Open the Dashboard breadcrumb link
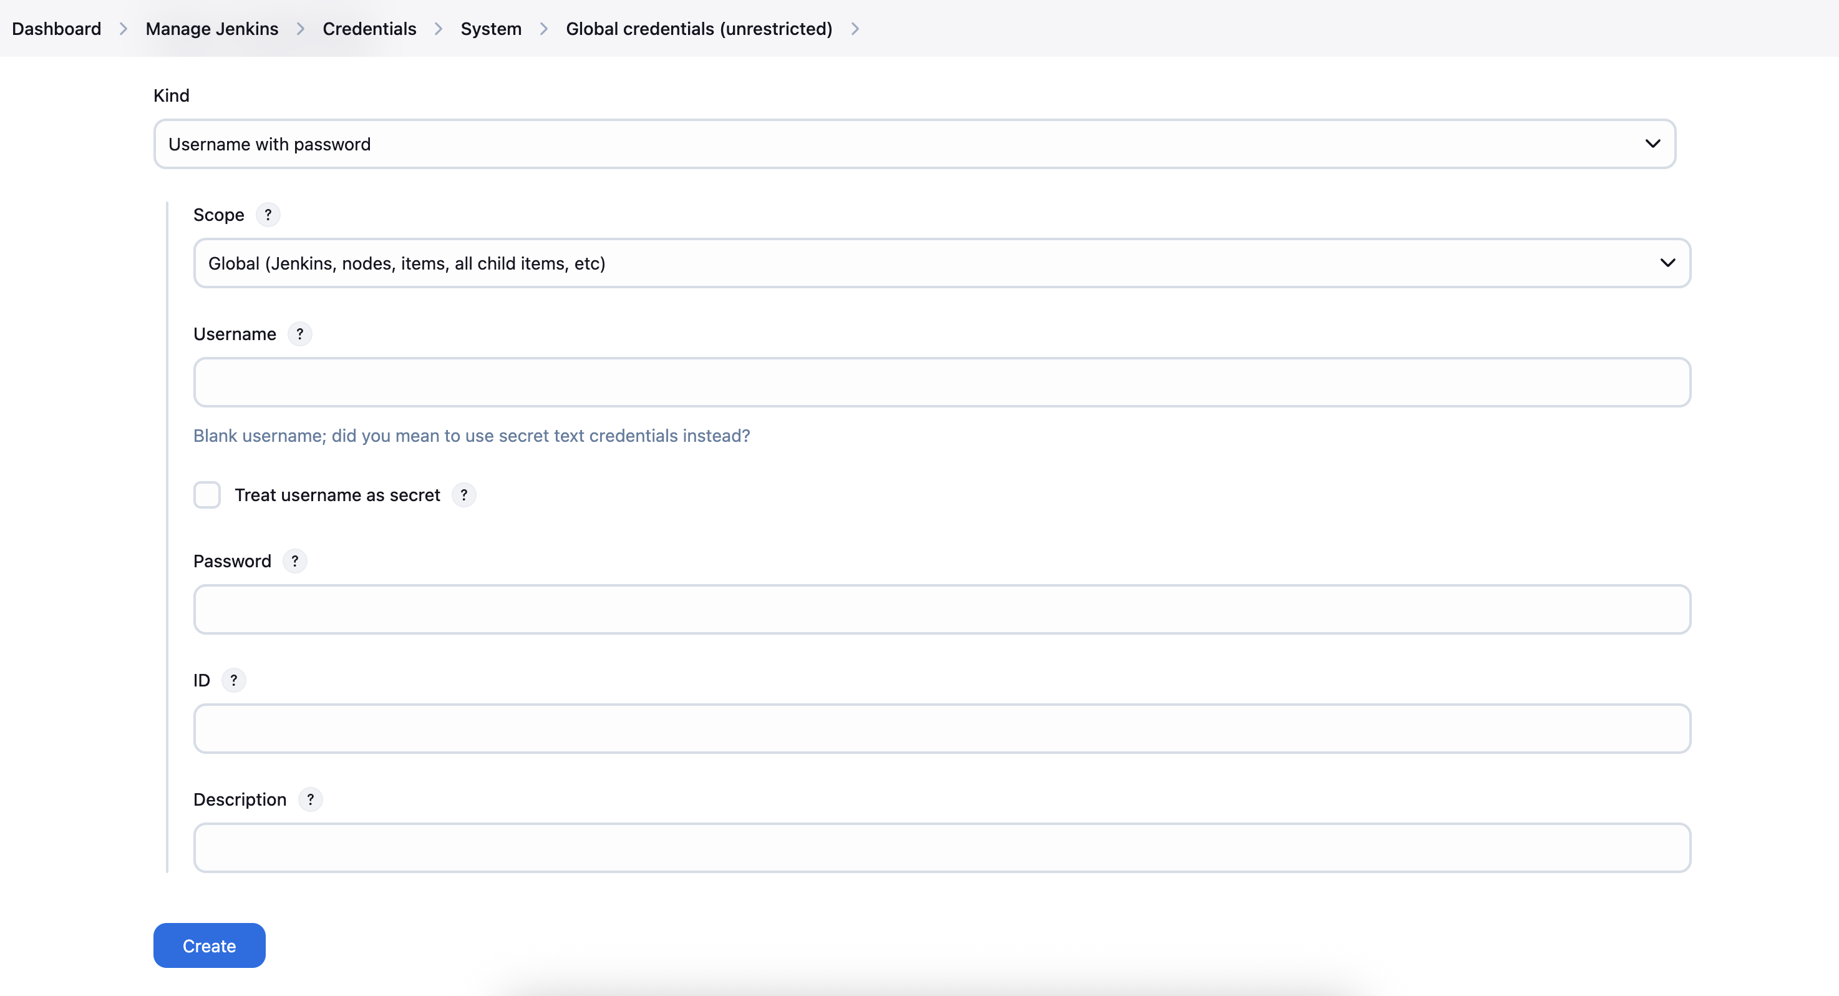 coord(56,29)
